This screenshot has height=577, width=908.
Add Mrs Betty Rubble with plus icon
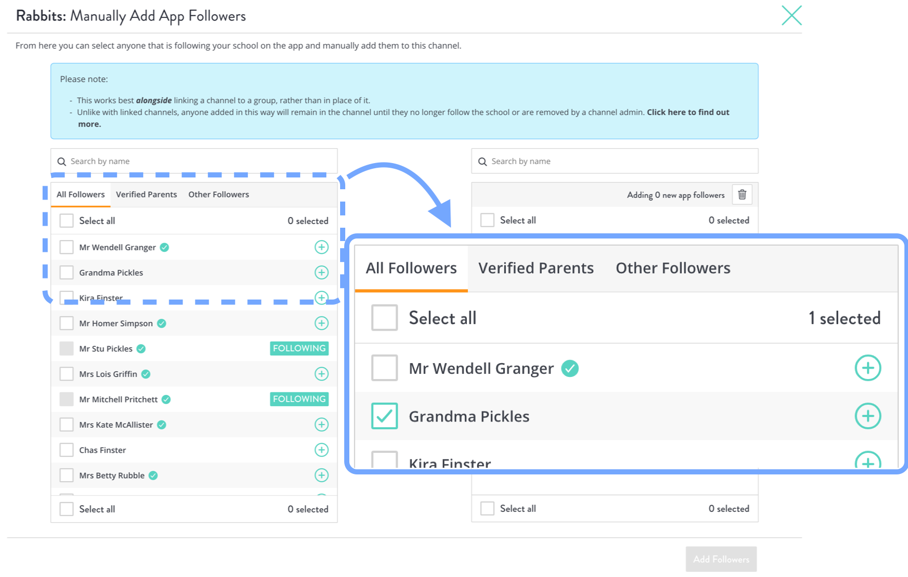point(322,475)
